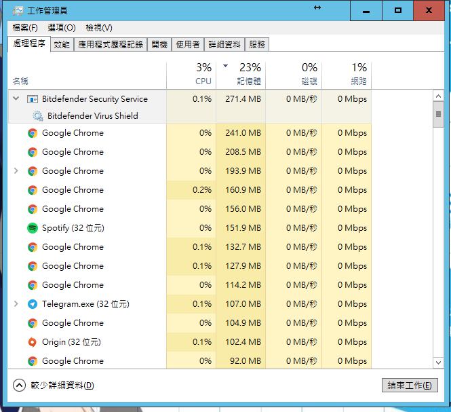
Task: Click Chrome icon using 241.0 MB memory
Action: (32, 133)
